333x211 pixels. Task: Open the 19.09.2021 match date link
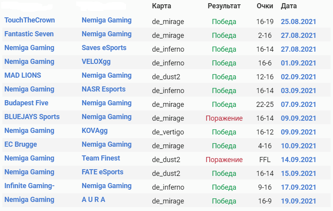click(298, 201)
